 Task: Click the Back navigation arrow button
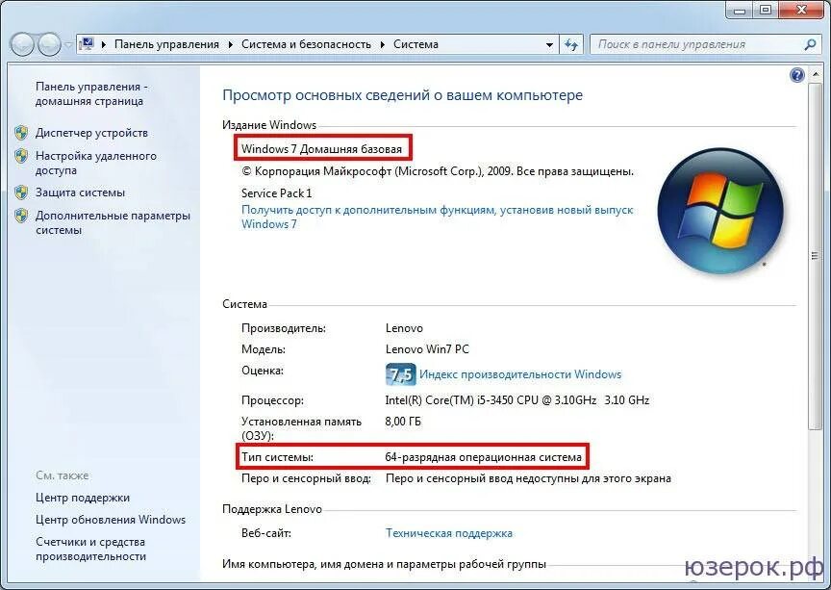point(23,44)
